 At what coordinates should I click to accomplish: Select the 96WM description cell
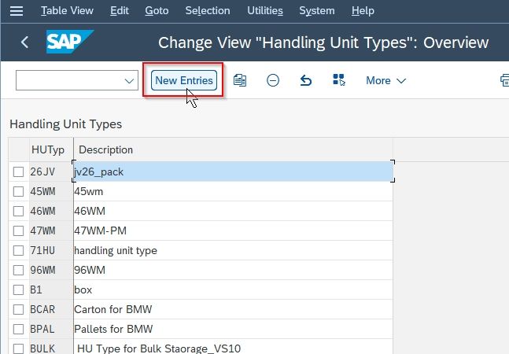point(233,270)
